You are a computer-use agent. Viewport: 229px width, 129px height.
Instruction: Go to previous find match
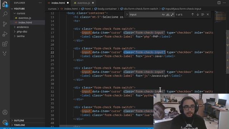coord(193,14)
